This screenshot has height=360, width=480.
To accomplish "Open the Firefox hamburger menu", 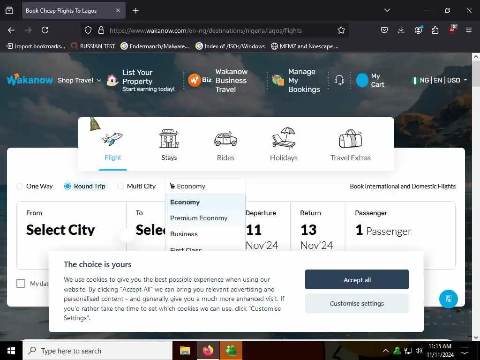I will tap(469, 30).
